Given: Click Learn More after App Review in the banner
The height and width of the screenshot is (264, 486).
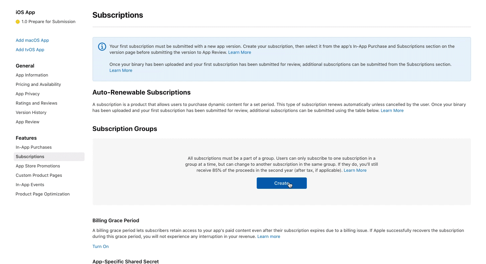Looking at the screenshot, I should tap(239, 52).
